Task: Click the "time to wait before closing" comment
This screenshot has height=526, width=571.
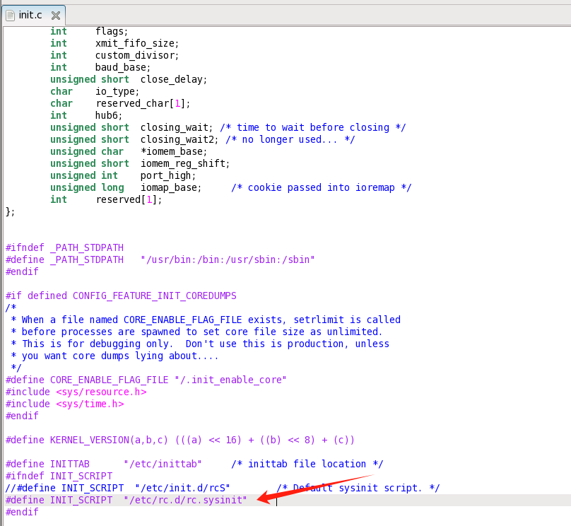Action: pyautogui.click(x=313, y=127)
